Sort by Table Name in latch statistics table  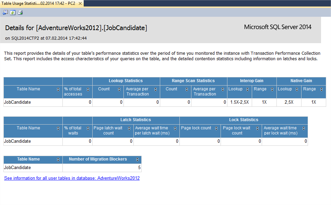[x=58, y=128]
